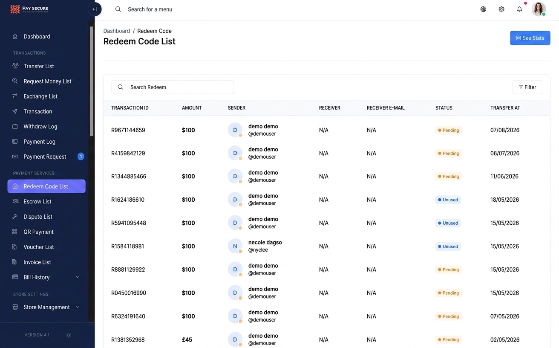
Task: Click the N avatar for necole dagso
Action: (x=235, y=246)
